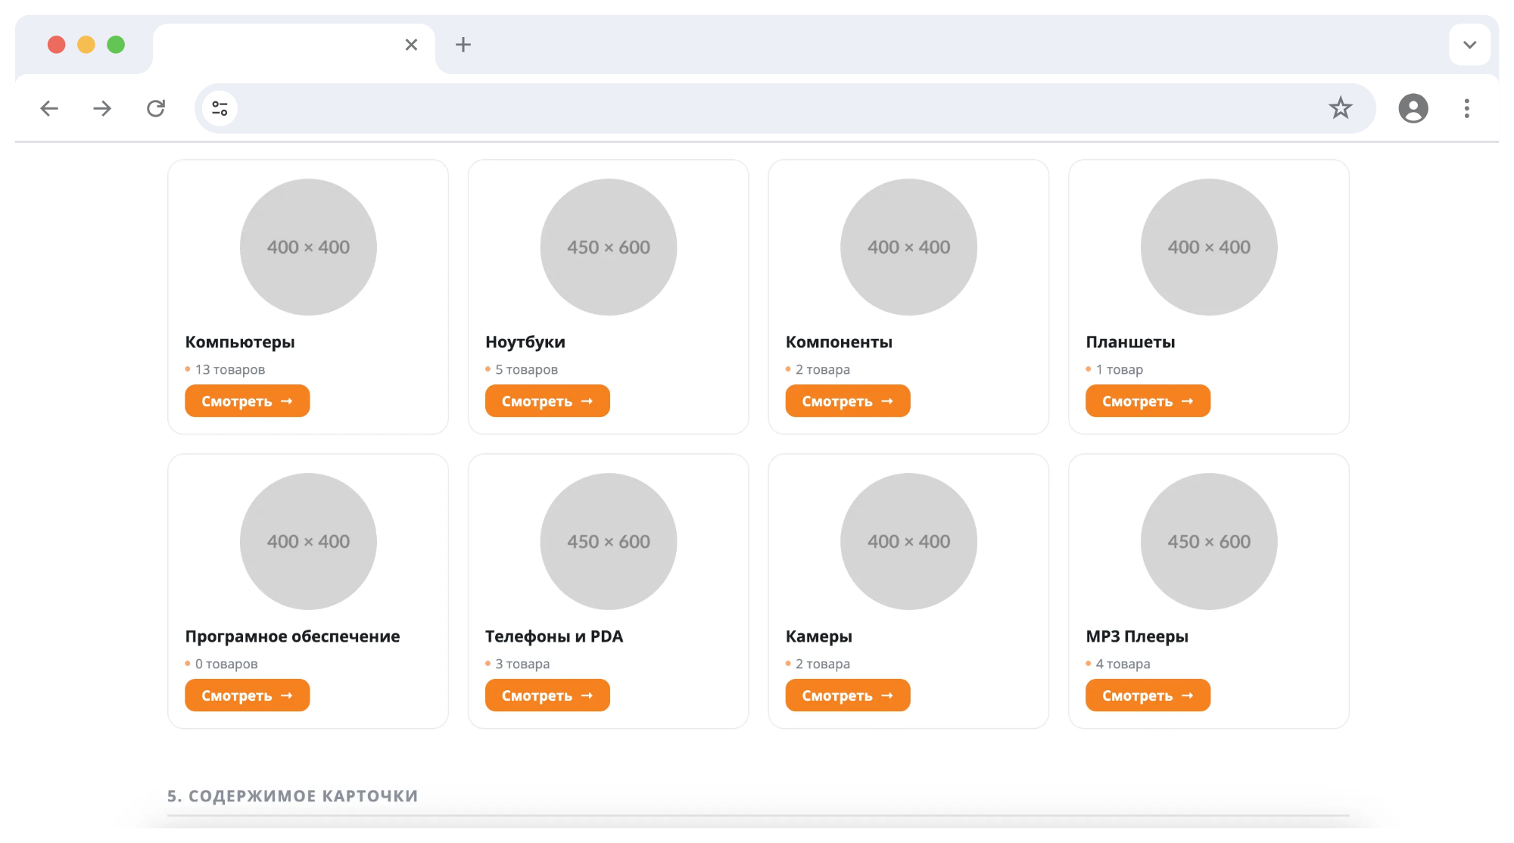The height and width of the screenshot is (843, 1514).
Task: Click Смотреть under Камеры
Action: [848, 695]
